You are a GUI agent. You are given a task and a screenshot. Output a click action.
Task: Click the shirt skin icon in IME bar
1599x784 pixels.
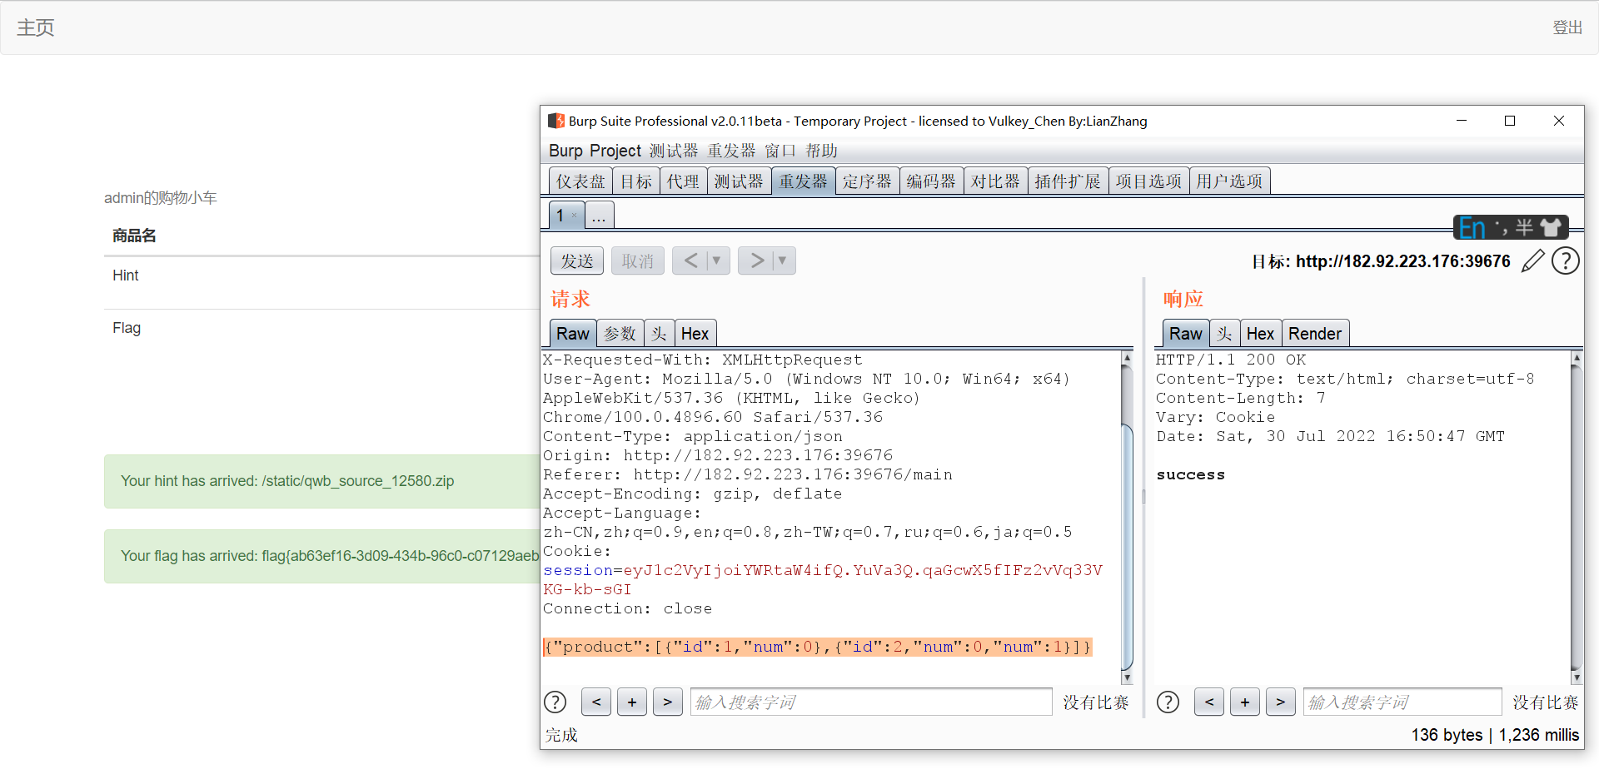tap(1551, 227)
